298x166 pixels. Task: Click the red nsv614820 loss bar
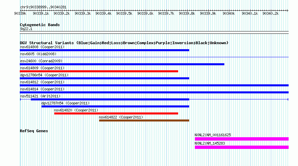116,113
